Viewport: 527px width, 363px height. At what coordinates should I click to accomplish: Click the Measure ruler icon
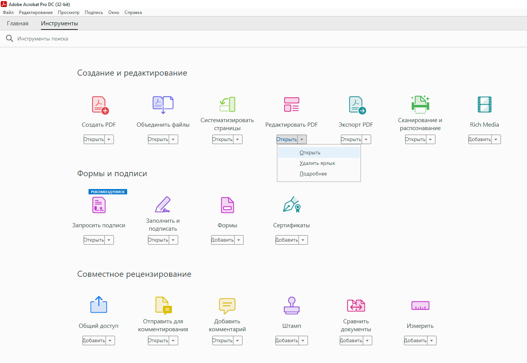(x=420, y=306)
